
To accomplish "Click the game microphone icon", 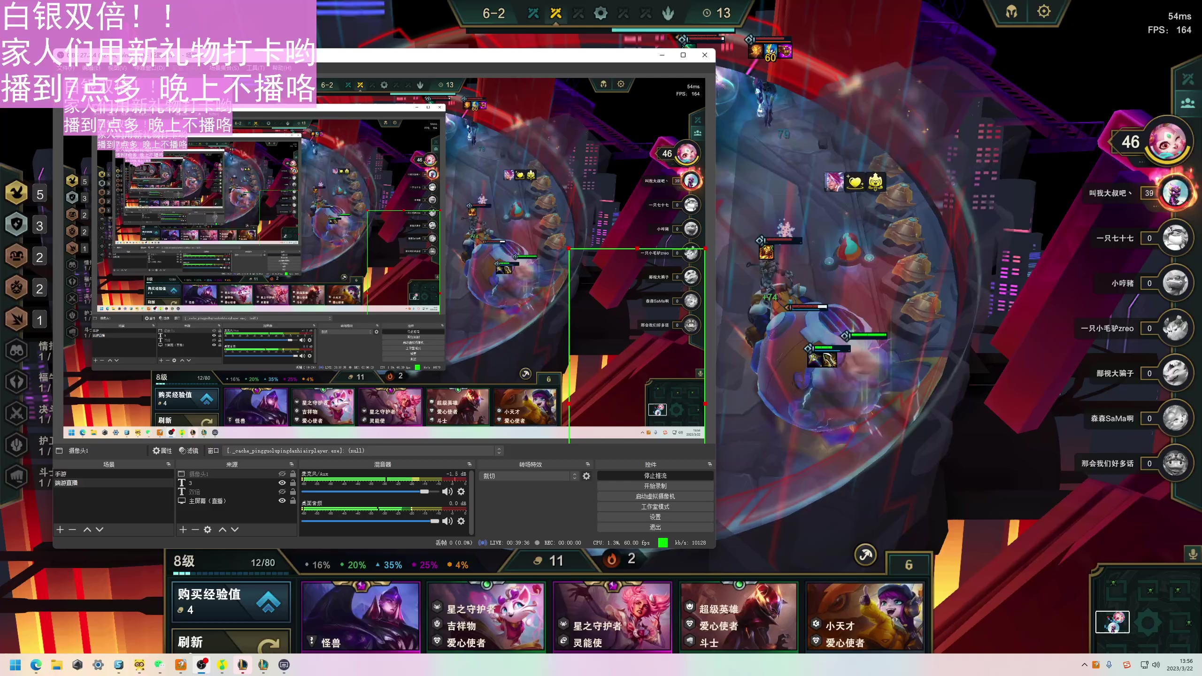I will click(1193, 554).
